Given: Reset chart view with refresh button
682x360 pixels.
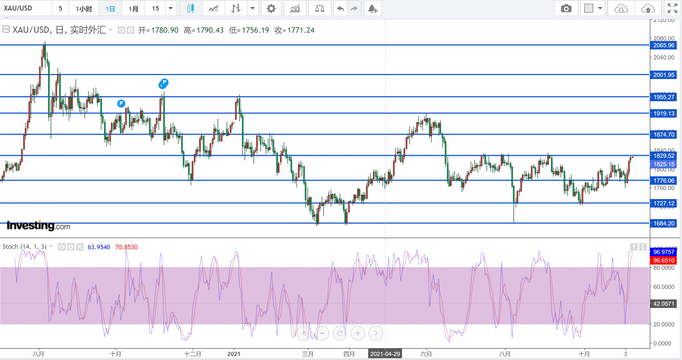Looking at the screenshot, I should [x=340, y=333].
